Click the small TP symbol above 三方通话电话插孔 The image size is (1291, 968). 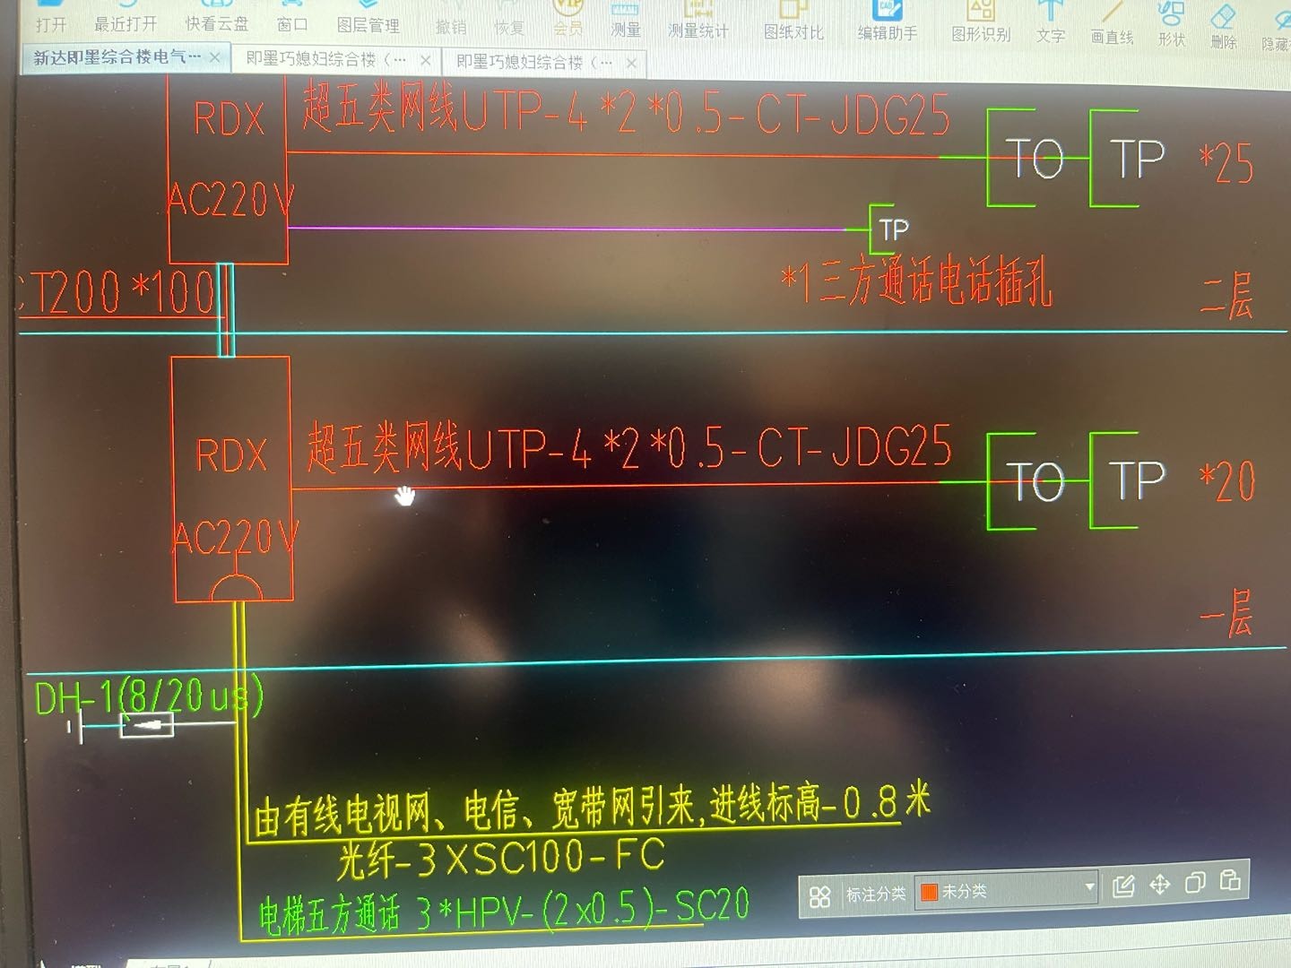click(x=890, y=229)
